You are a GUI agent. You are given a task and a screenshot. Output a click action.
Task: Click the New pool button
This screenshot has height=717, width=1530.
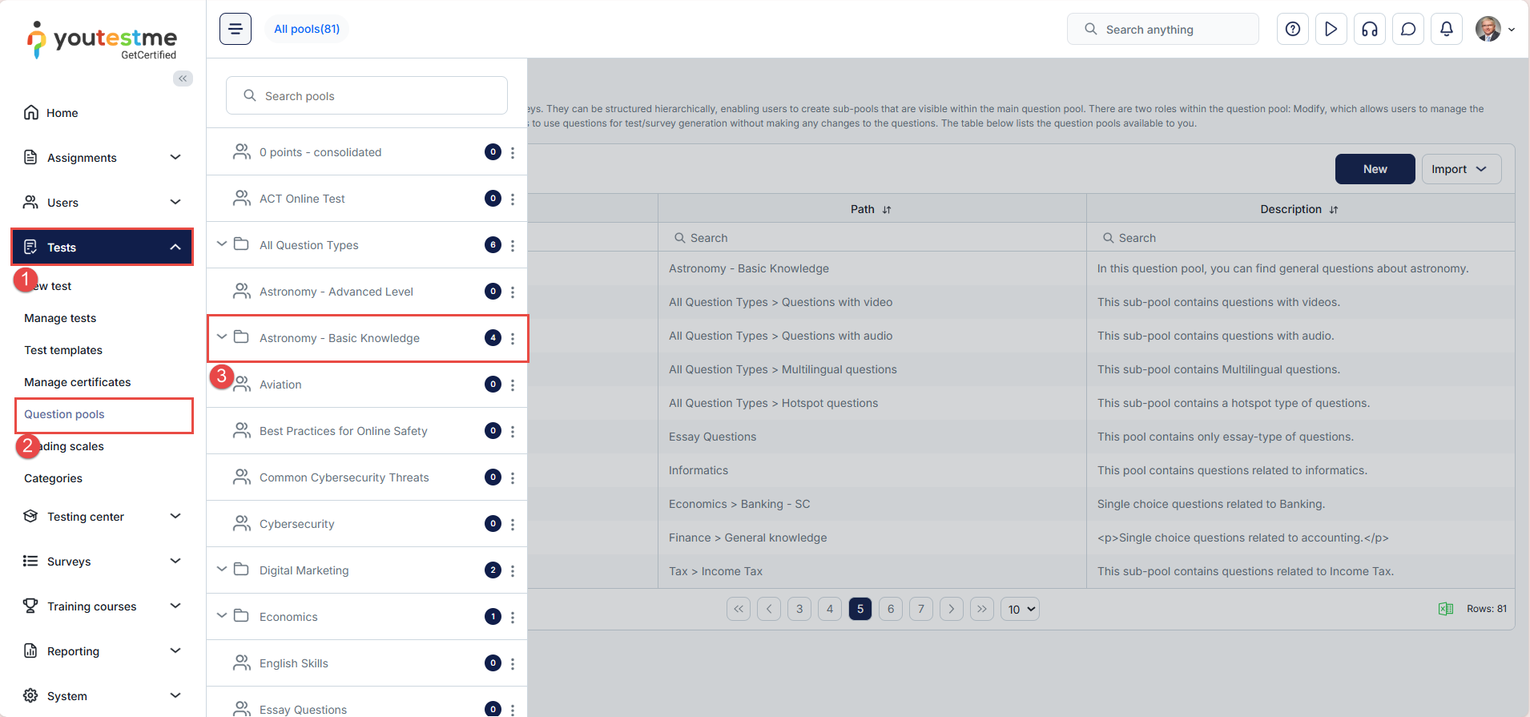tap(1375, 169)
